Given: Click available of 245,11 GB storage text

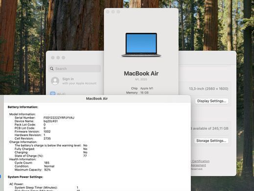Looking at the screenshot, I should 210,128.
